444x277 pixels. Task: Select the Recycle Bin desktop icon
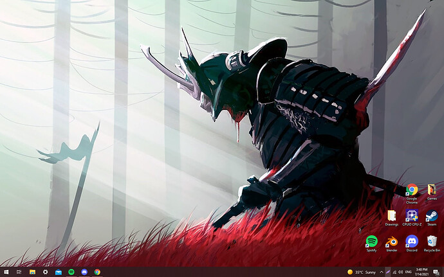432,244
